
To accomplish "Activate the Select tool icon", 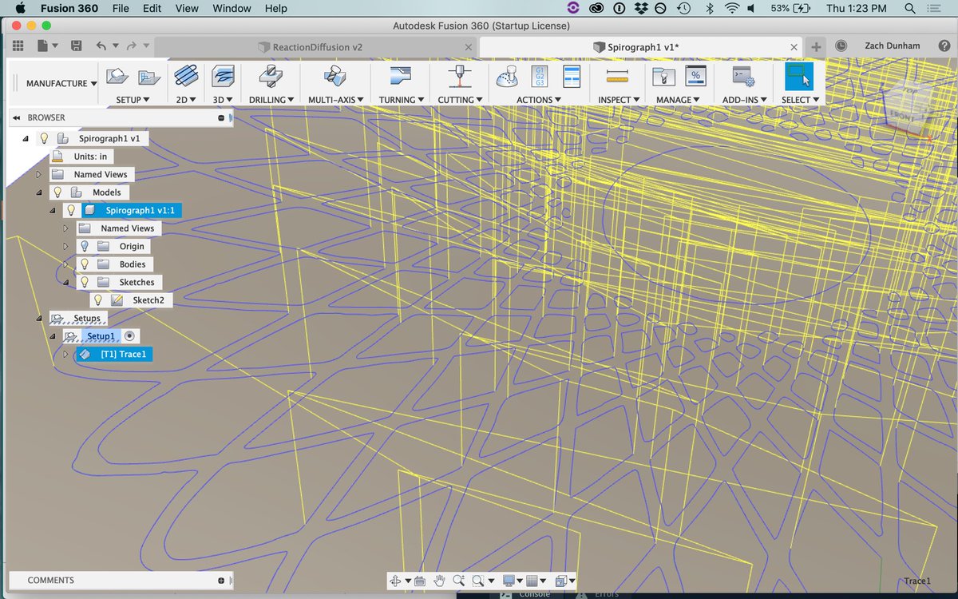I will point(798,77).
